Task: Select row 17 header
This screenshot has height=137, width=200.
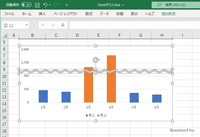Action: (x=4, y=124)
